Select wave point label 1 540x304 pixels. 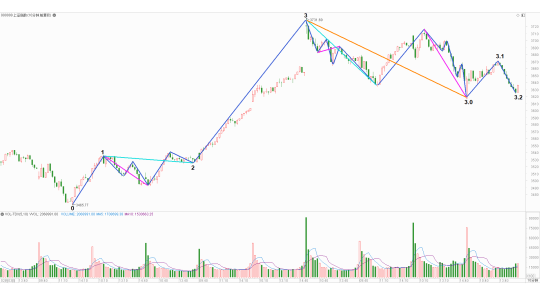click(x=102, y=152)
